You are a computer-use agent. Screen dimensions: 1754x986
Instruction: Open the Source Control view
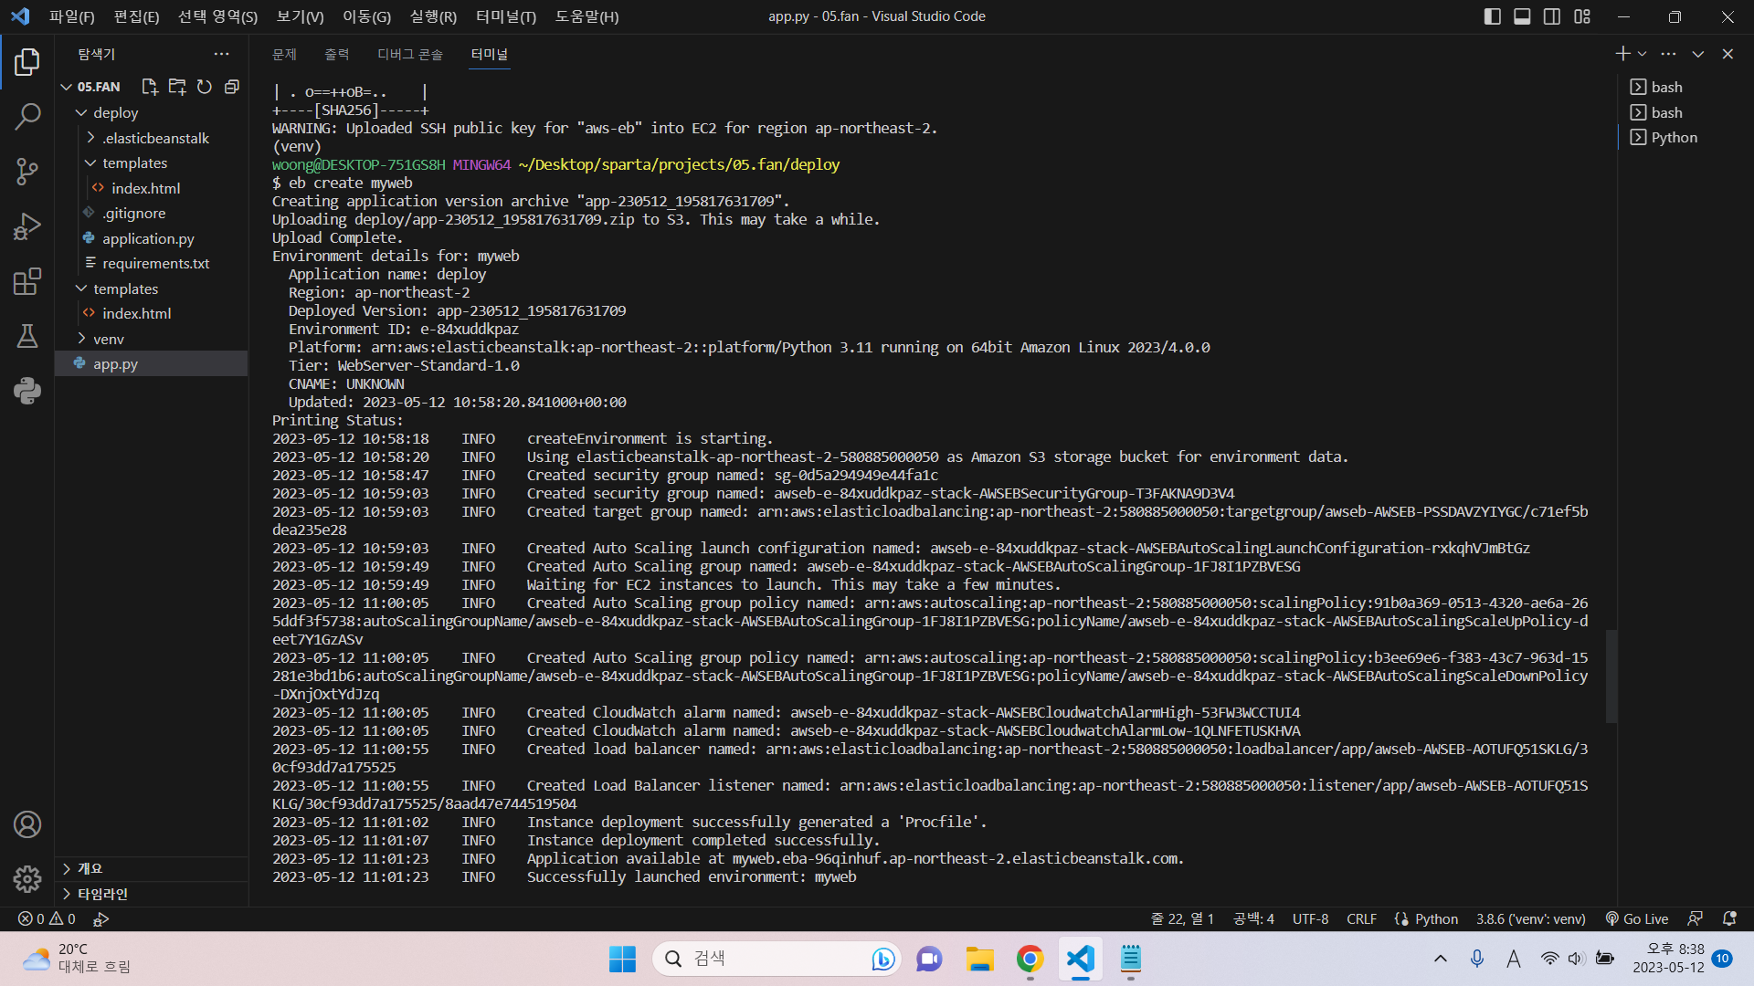[27, 171]
